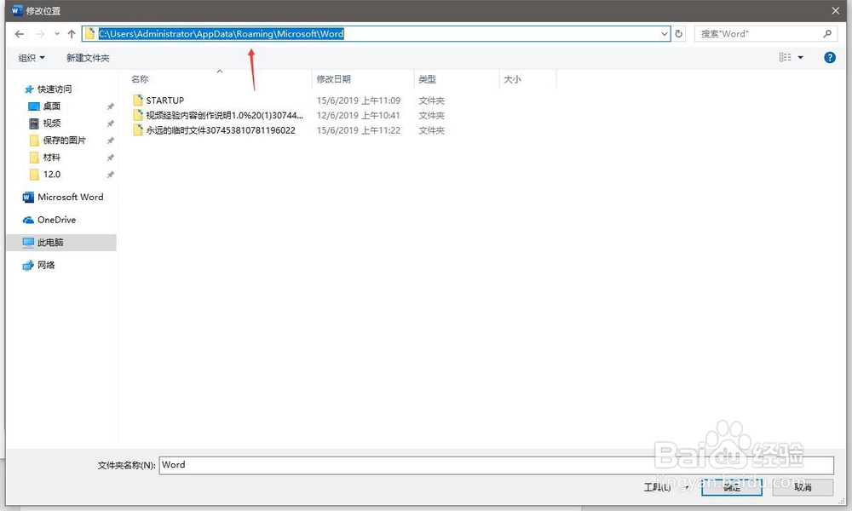Select the STARTUP folder

pyautogui.click(x=165, y=100)
